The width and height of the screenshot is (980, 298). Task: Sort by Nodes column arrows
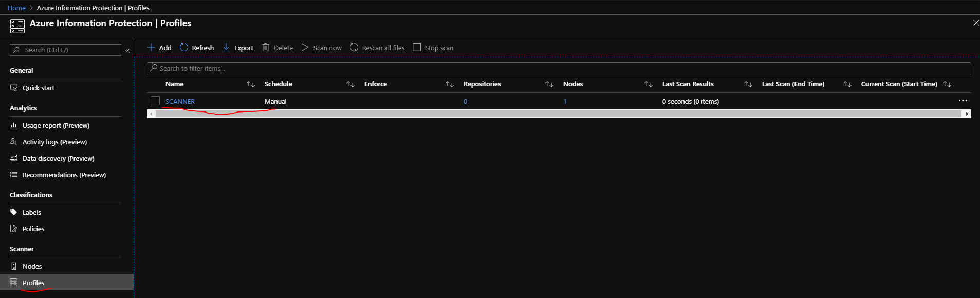tap(649, 84)
